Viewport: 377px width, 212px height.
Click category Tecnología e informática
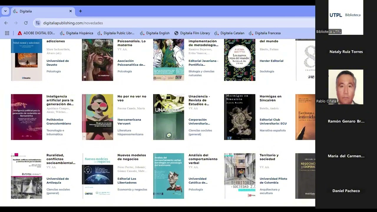point(55,132)
